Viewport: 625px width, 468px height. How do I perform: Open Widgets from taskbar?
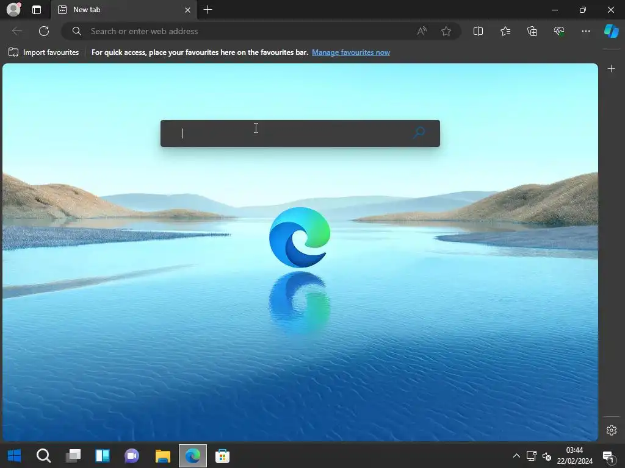click(x=103, y=456)
